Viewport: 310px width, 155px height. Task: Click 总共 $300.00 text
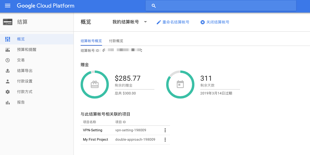(x=125, y=93)
